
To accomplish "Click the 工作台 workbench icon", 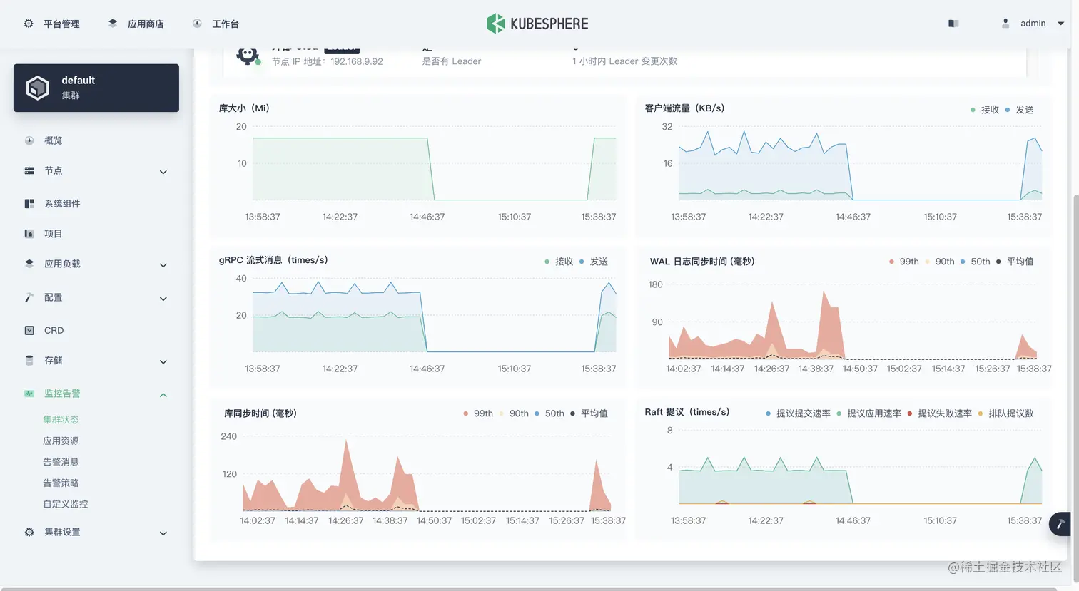I will click(197, 24).
